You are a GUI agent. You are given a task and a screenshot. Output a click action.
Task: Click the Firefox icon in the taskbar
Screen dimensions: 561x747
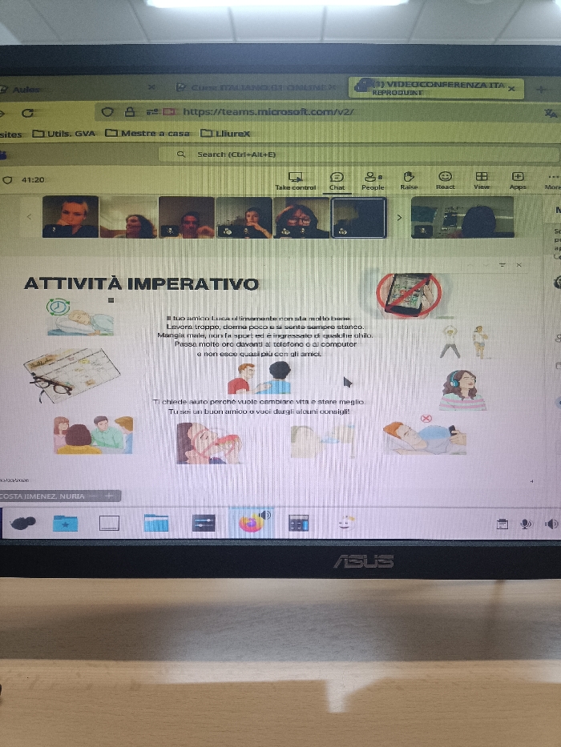(x=252, y=523)
